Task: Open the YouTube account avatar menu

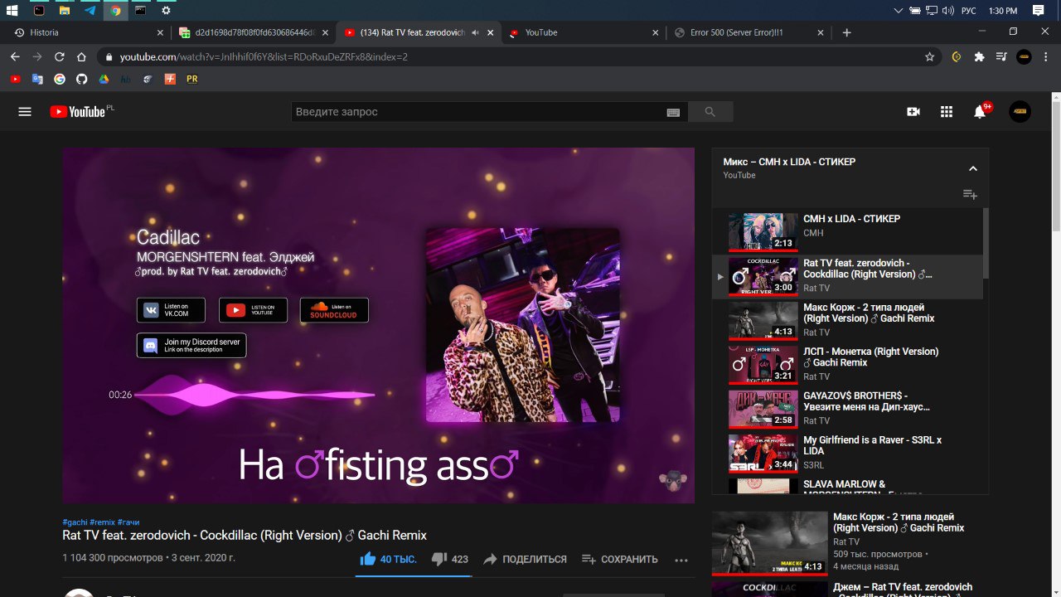Action: [x=1020, y=112]
